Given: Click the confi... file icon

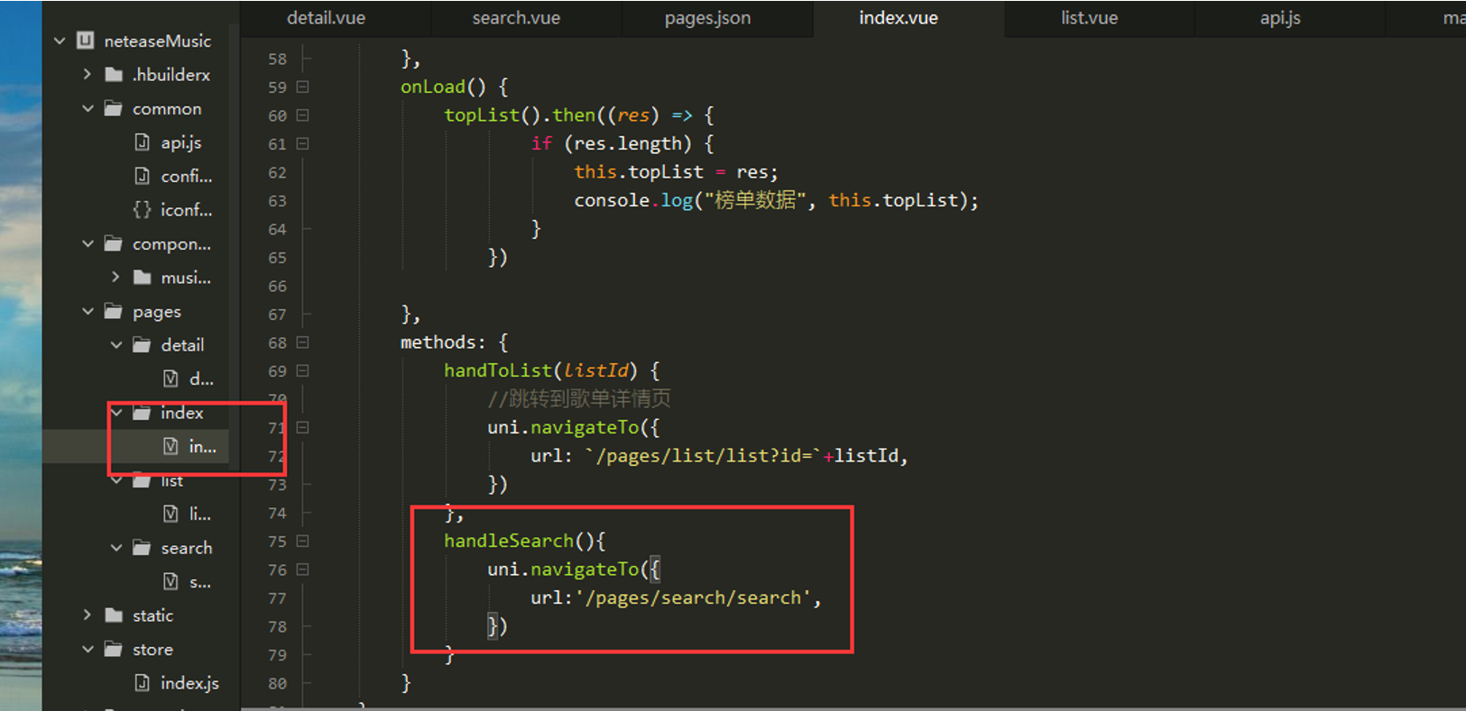Looking at the screenshot, I should pyautogui.click(x=142, y=176).
